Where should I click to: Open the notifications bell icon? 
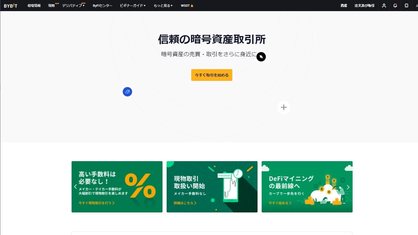pyautogui.click(x=395, y=6)
